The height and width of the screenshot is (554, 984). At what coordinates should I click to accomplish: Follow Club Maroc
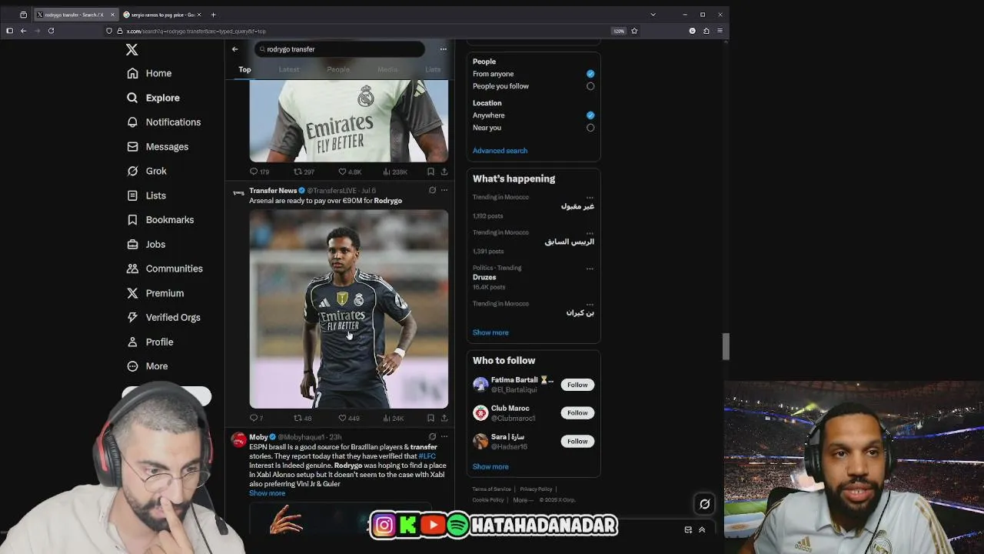click(577, 413)
